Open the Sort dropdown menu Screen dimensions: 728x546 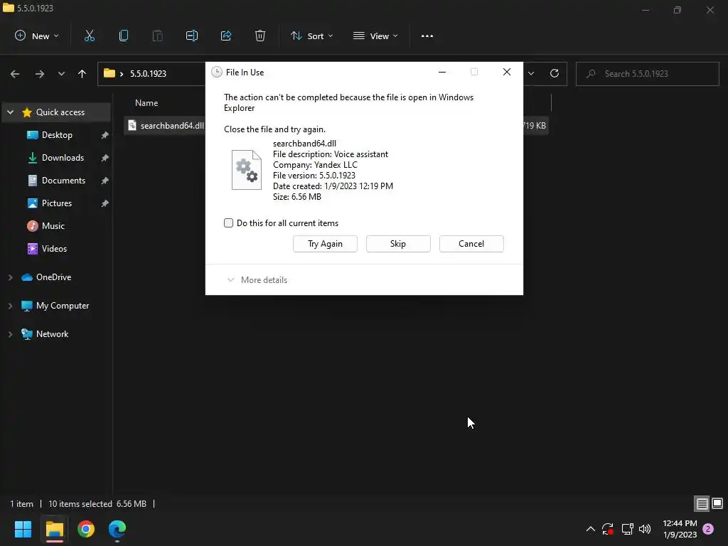click(312, 36)
